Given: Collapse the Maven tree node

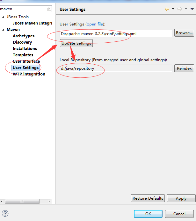Looking at the screenshot, I should [3, 30].
